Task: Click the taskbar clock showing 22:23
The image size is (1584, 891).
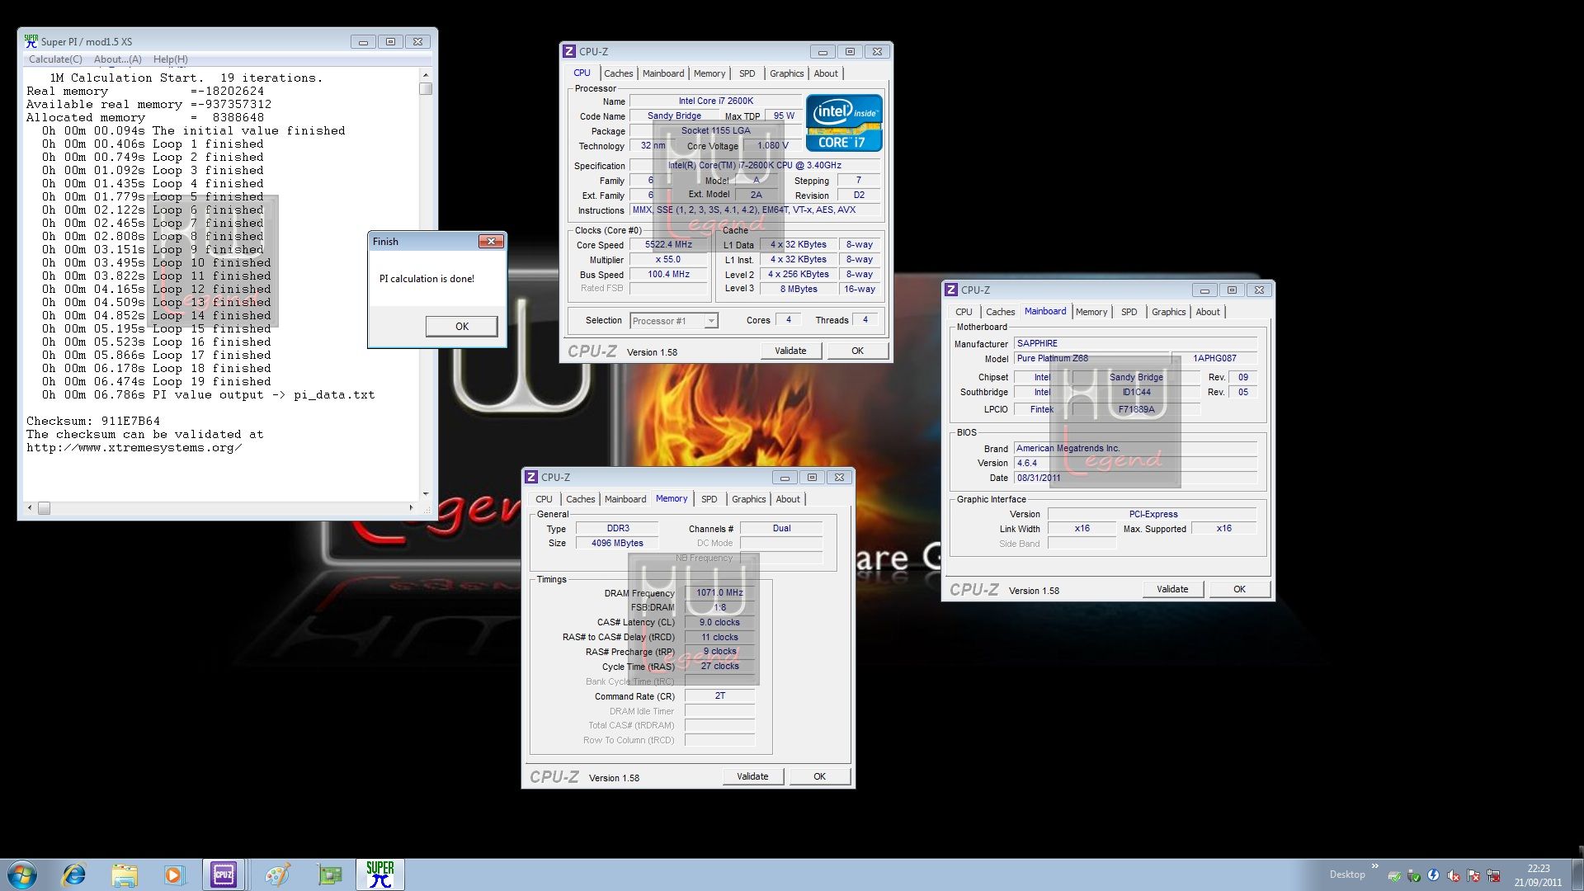Action: (x=1538, y=874)
